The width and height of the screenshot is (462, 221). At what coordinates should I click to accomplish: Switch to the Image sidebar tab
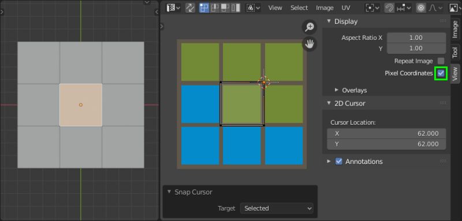455,29
